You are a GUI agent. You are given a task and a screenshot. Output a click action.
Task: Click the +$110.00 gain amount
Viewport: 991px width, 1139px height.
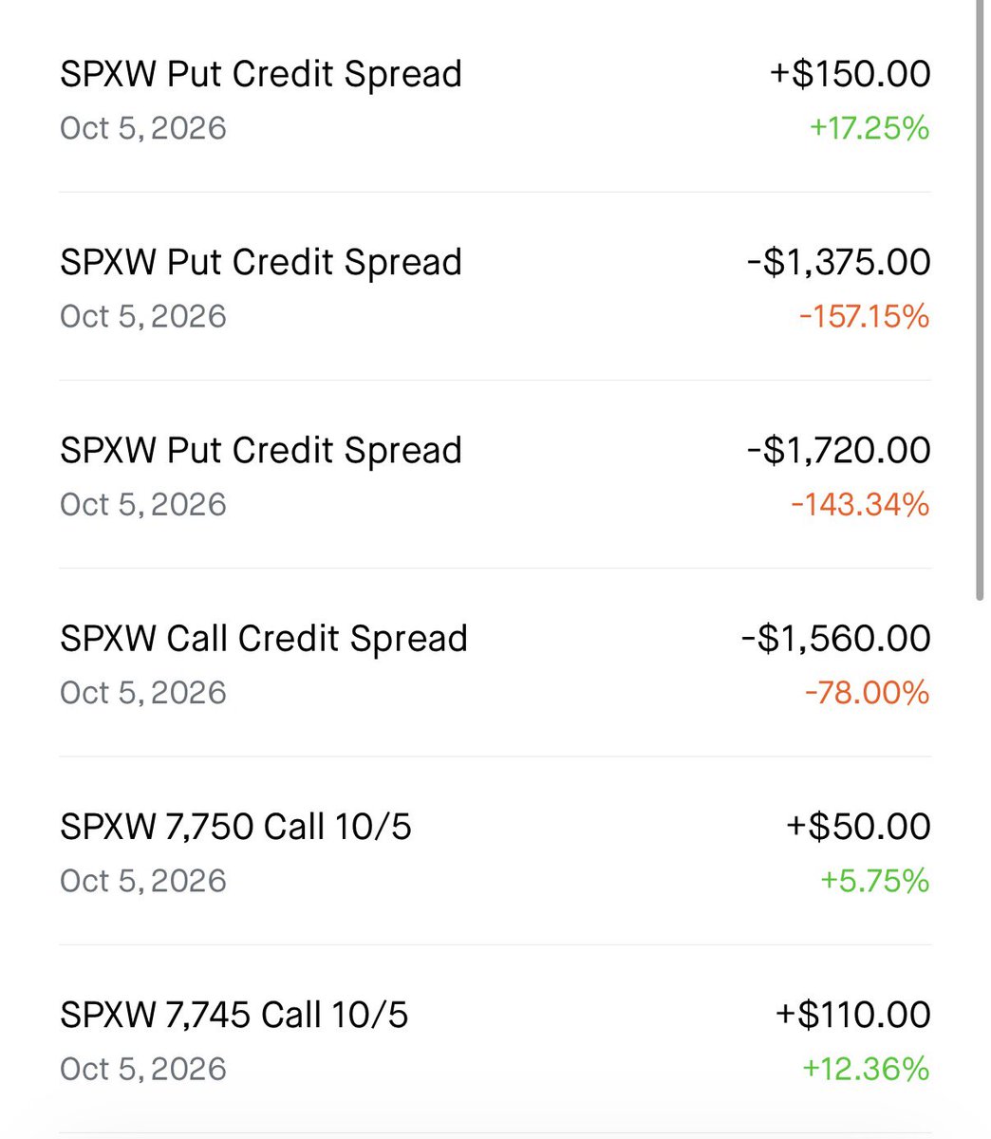point(853,1015)
